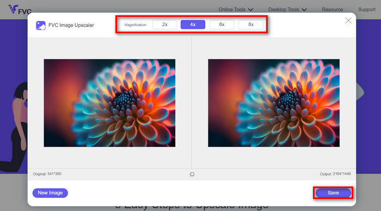Open the Support menu item
Viewport: 381px width, 211px height.
click(x=367, y=9)
